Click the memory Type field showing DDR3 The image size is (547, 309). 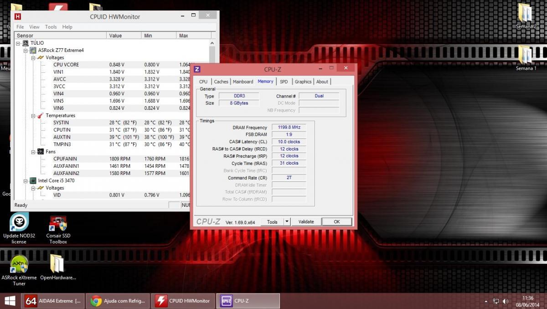point(239,96)
